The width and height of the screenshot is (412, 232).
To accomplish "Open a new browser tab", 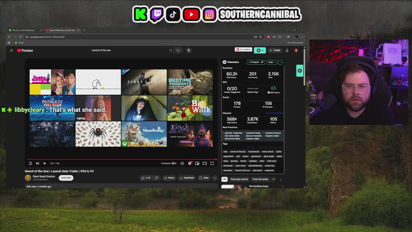I will [x=84, y=30].
